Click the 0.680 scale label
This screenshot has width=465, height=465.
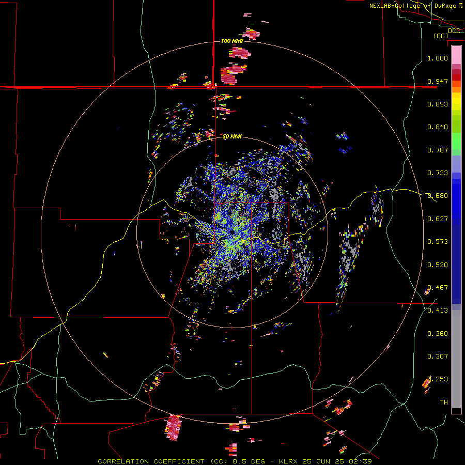[x=438, y=196]
